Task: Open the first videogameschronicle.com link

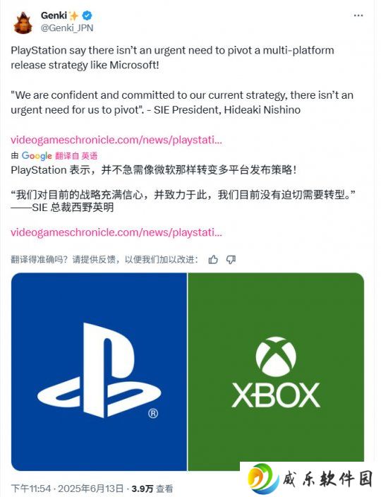Action: coord(116,140)
